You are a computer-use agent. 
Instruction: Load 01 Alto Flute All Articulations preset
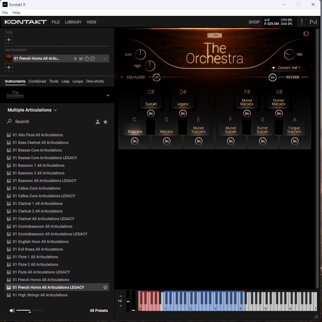[57, 135]
